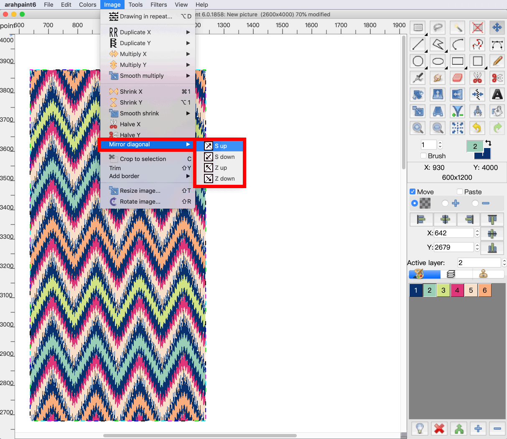Image resolution: width=507 pixels, height=439 pixels.
Task: Click the zoom in magnifier
Action: 418,128
